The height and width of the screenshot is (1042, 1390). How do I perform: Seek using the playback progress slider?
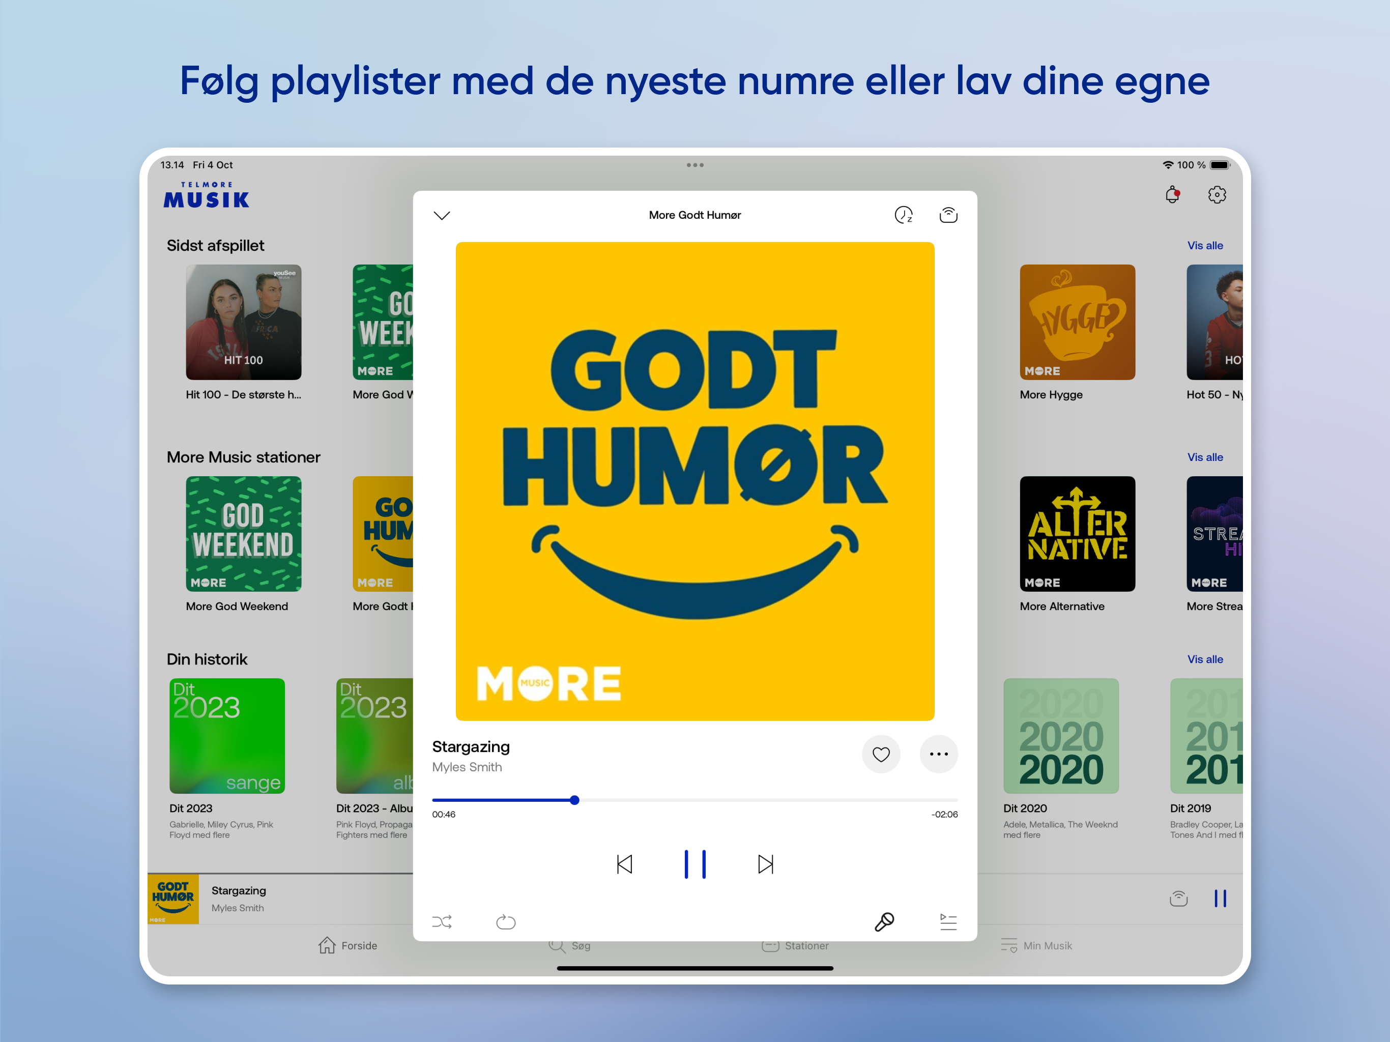(x=694, y=800)
